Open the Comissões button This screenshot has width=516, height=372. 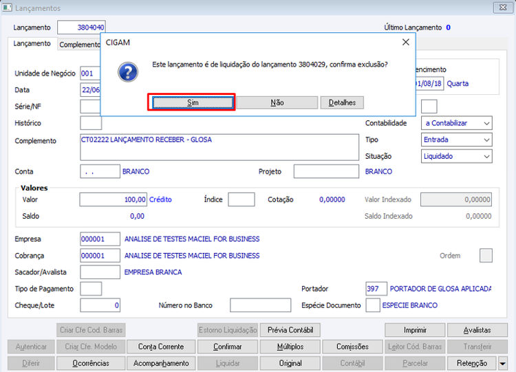click(x=352, y=347)
